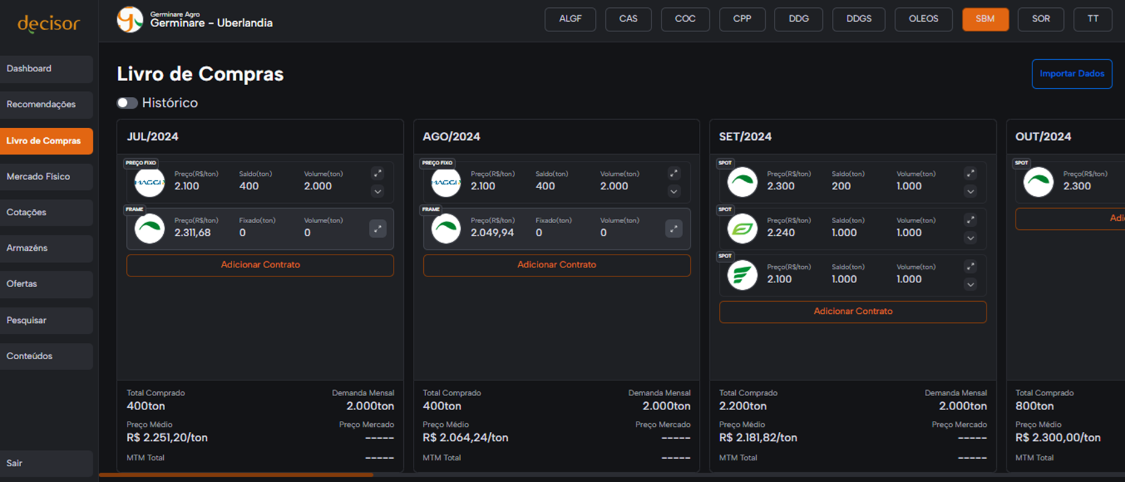This screenshot has width=1125, height=482.
Task: Open Armazéns in the sidebar
Action: coord(47,248)
